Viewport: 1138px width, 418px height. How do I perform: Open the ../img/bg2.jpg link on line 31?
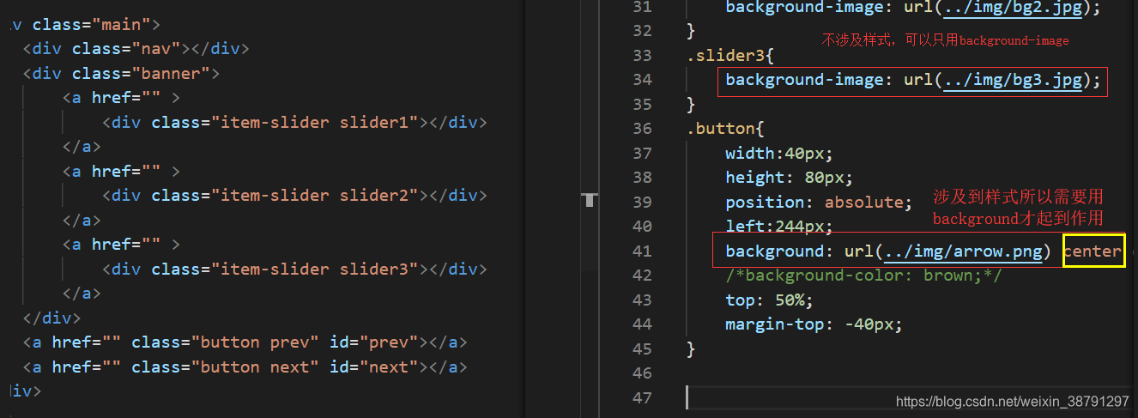pyautogui.click(x=1012, y=7)
